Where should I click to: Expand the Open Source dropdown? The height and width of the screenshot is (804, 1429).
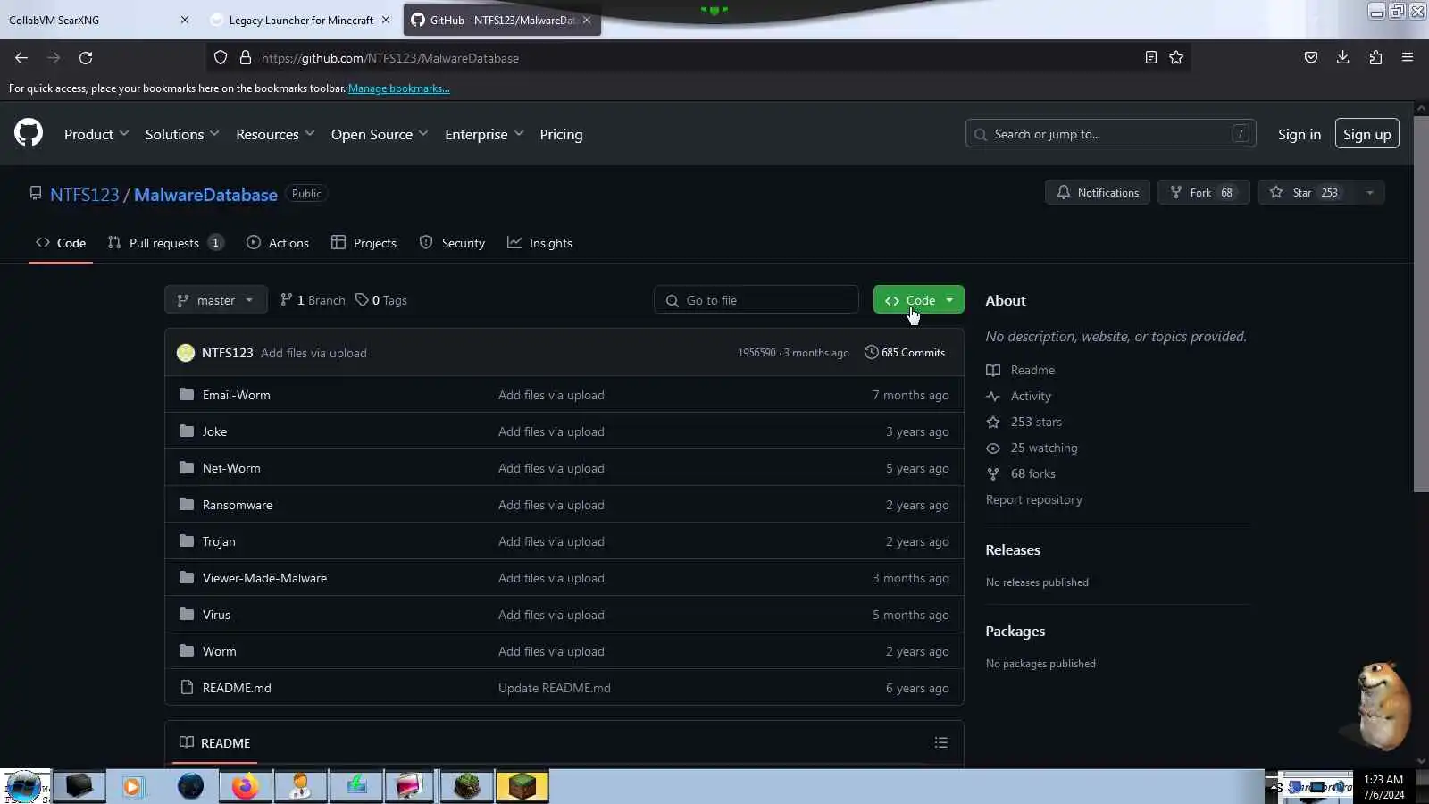point(380,134)
